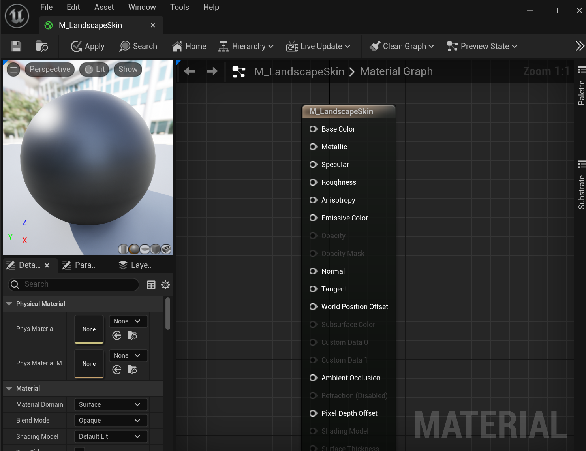Open Details panel settings gear
Image resolution: width=586 pixels, height=451 pixels.
click(165, 285)
